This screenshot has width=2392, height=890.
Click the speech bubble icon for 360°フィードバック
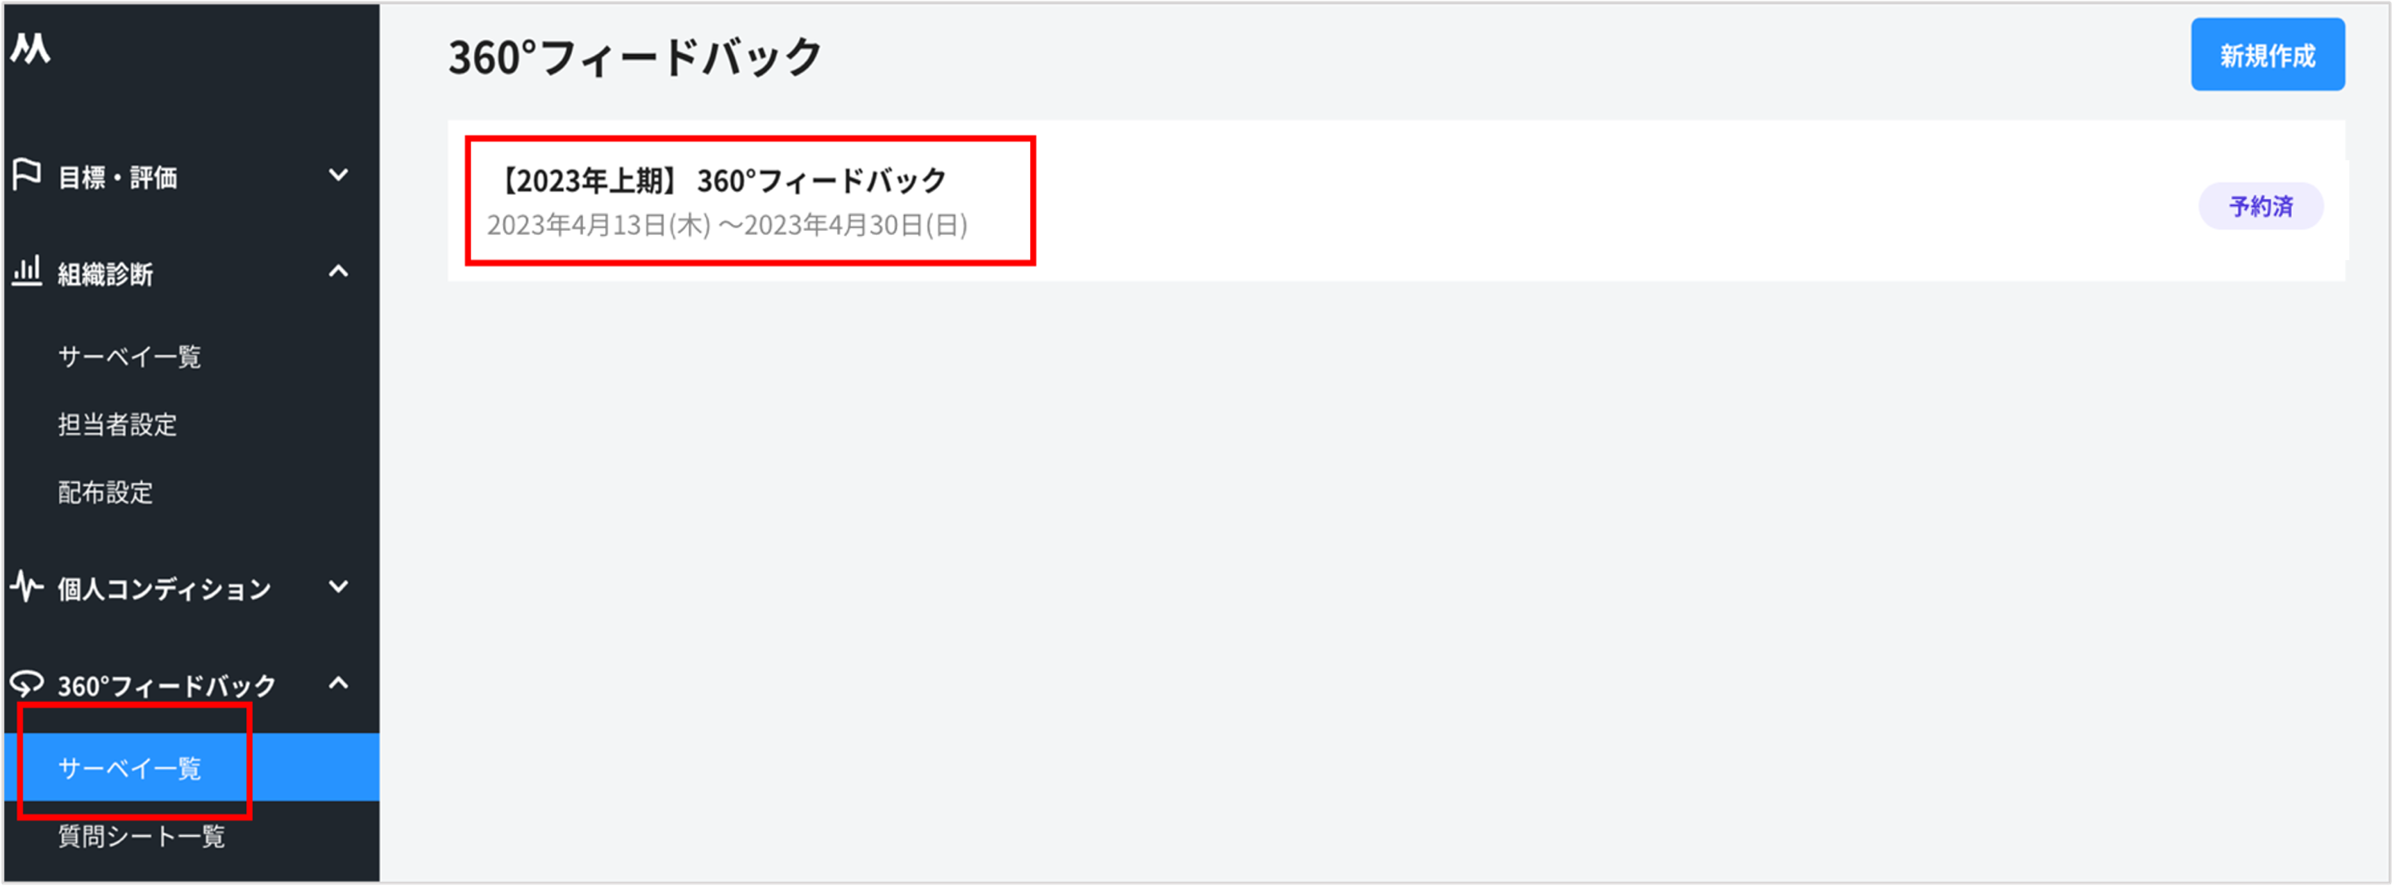26,684
